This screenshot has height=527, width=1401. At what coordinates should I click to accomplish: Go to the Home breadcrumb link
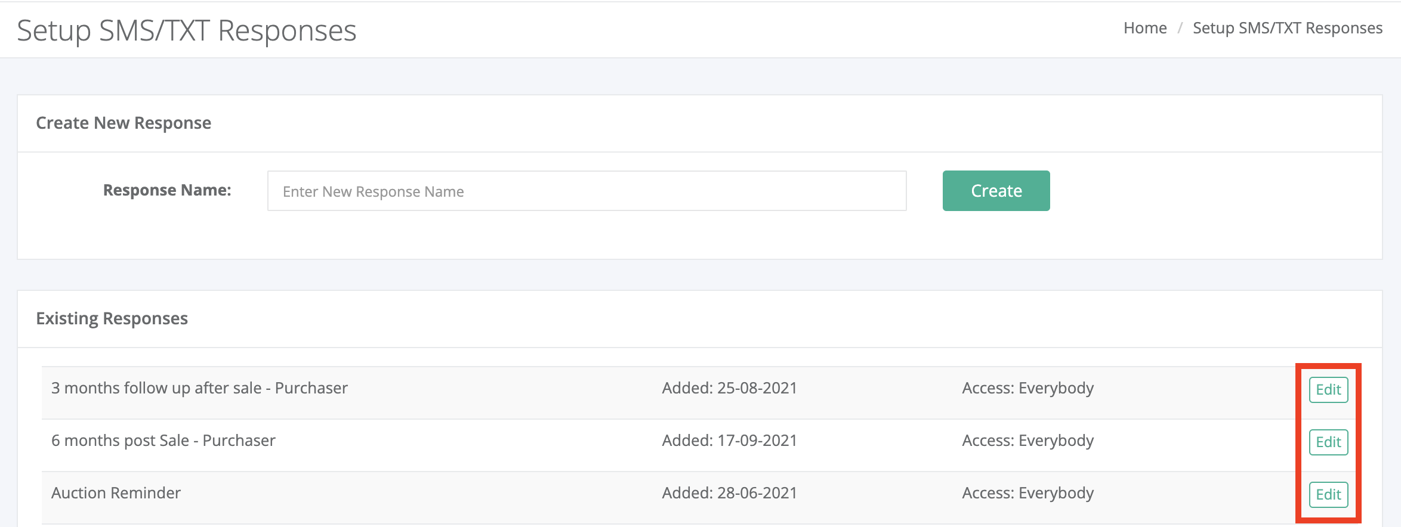pyautogui.click(x=1144, y=28)
